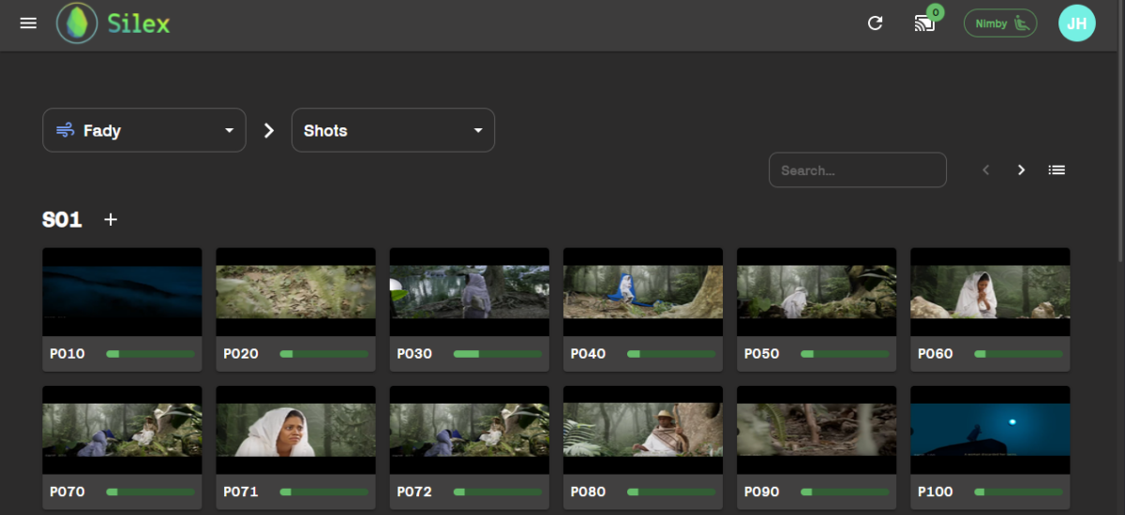Open the render queue cast icon
The height and width of the screenshot is (515, 1125).
click(925, 23)
